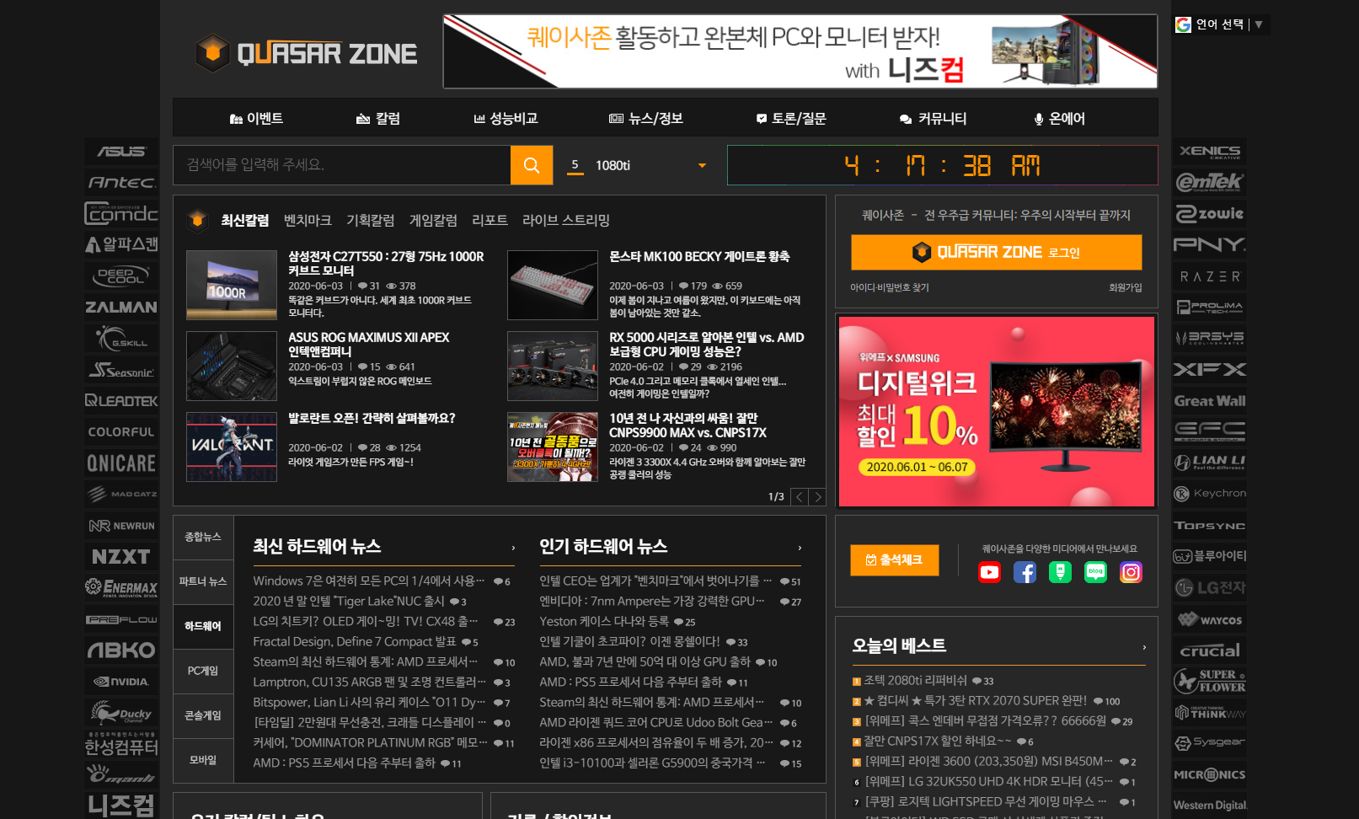
Task: Click the 니즈컴 top banner advertisement
Action: point(800,51)
